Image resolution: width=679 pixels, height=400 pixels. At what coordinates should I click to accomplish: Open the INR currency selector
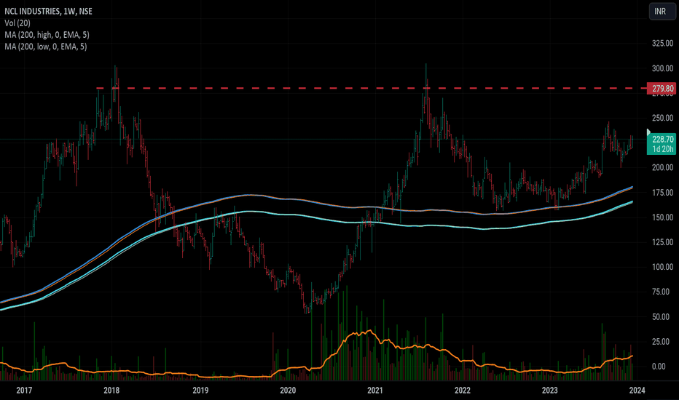662,11
